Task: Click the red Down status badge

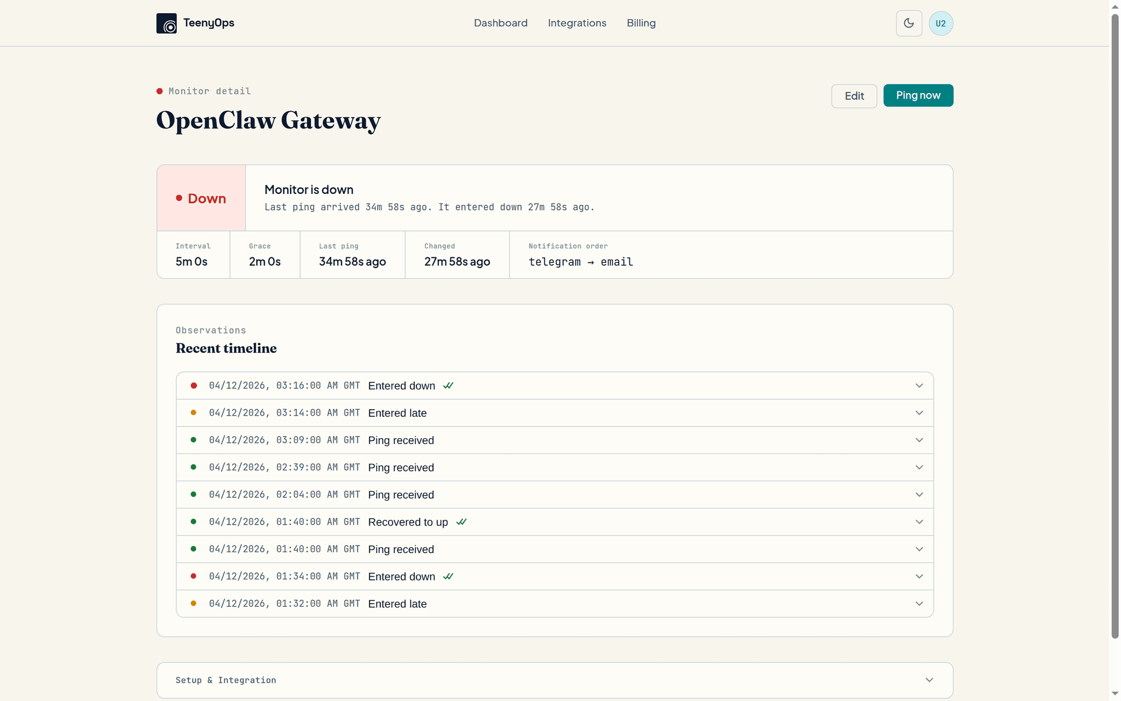Action: coord(201,198)
